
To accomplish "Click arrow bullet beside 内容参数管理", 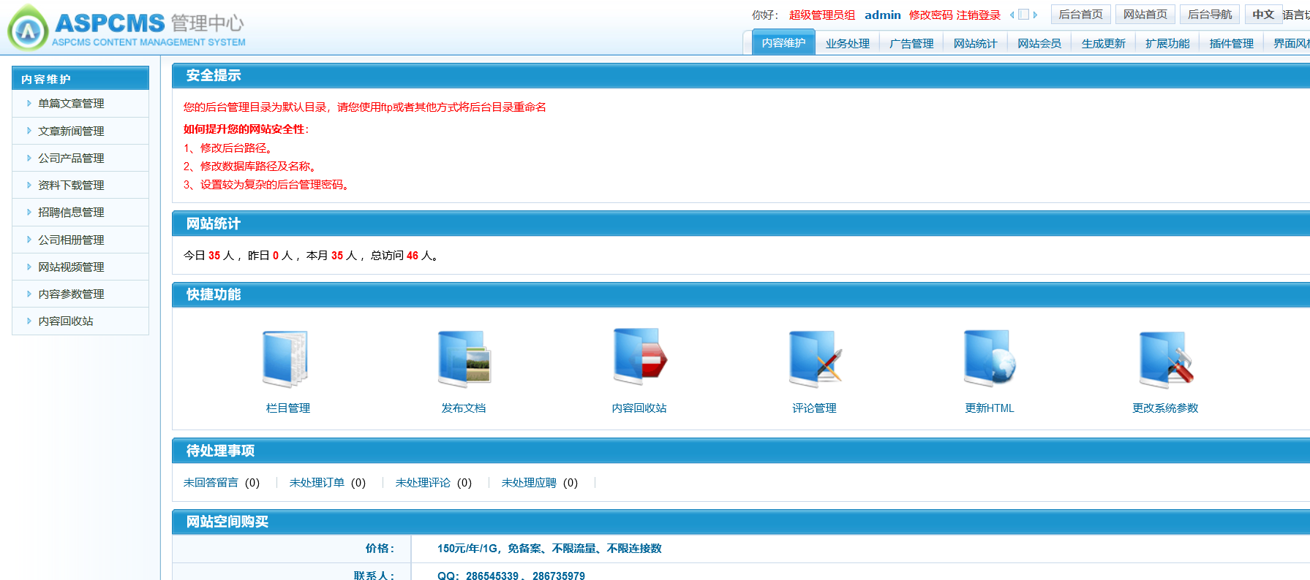I will pyautogui.click(x=29, y=294).
